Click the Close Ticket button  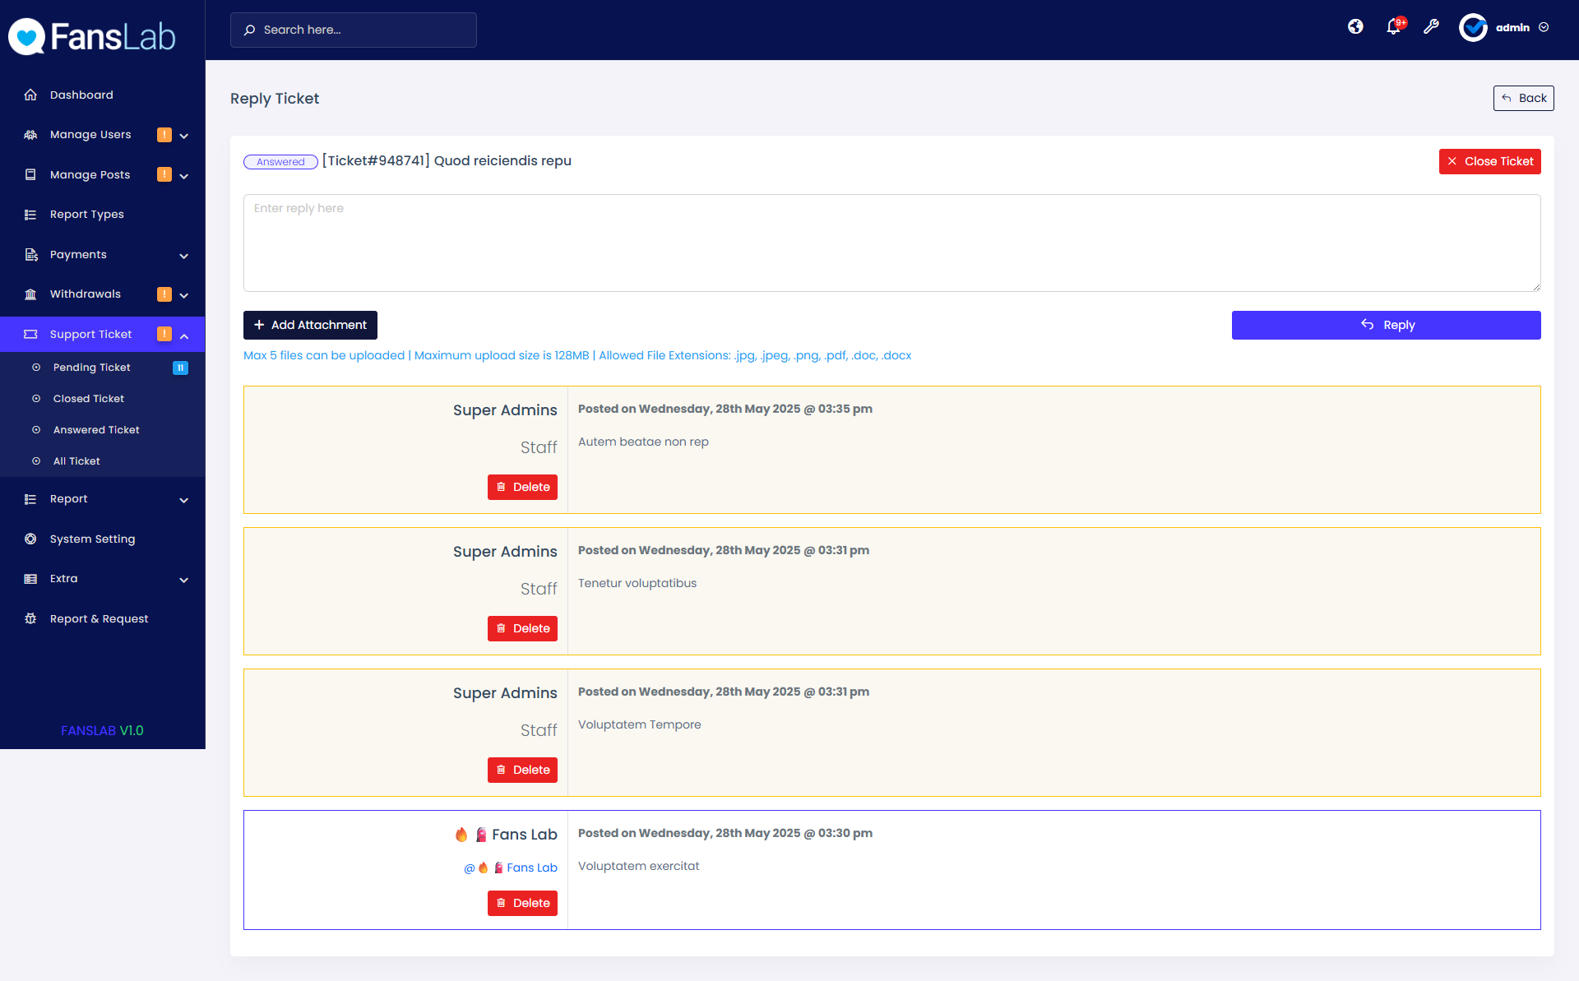(1489, 161)
